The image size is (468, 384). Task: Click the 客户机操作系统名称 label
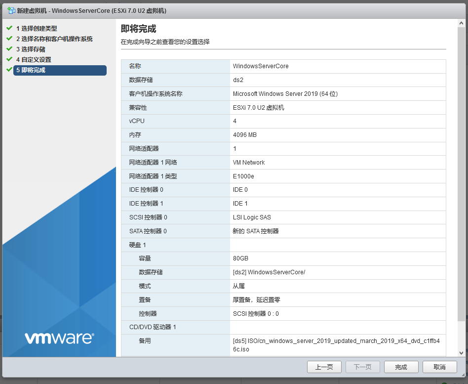point(156,94)
